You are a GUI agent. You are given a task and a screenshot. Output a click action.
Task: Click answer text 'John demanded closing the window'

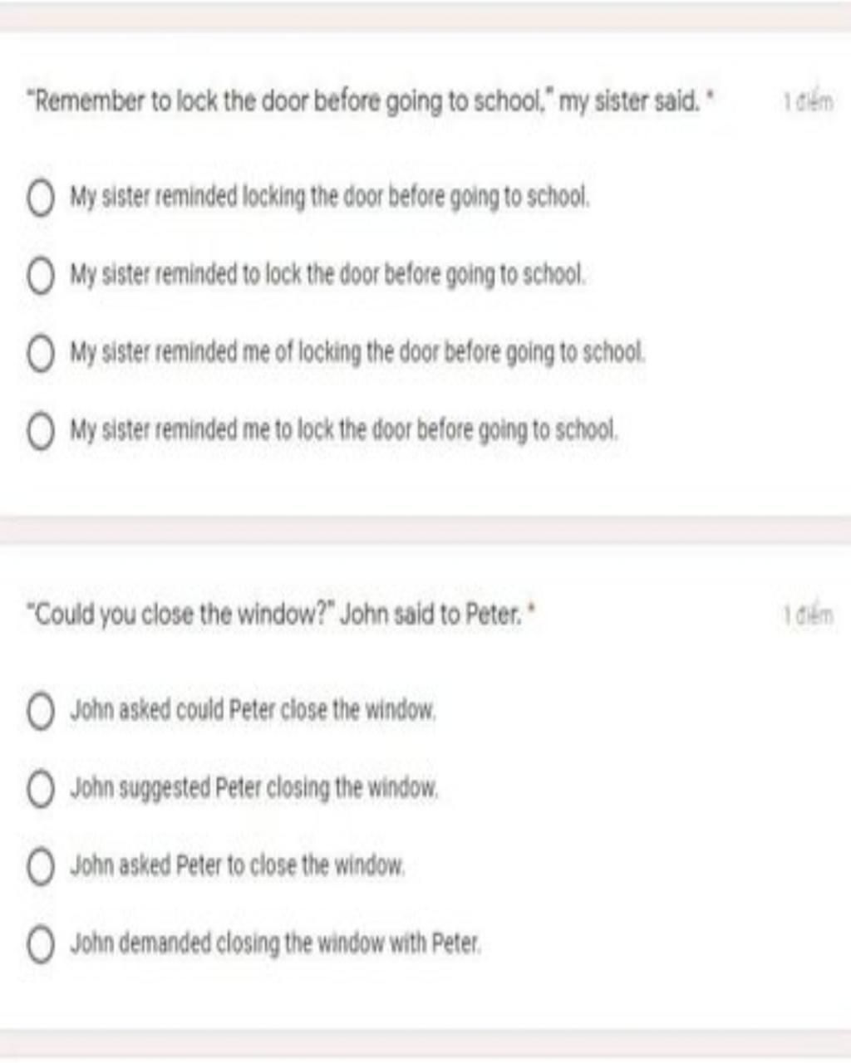[276, 944]
